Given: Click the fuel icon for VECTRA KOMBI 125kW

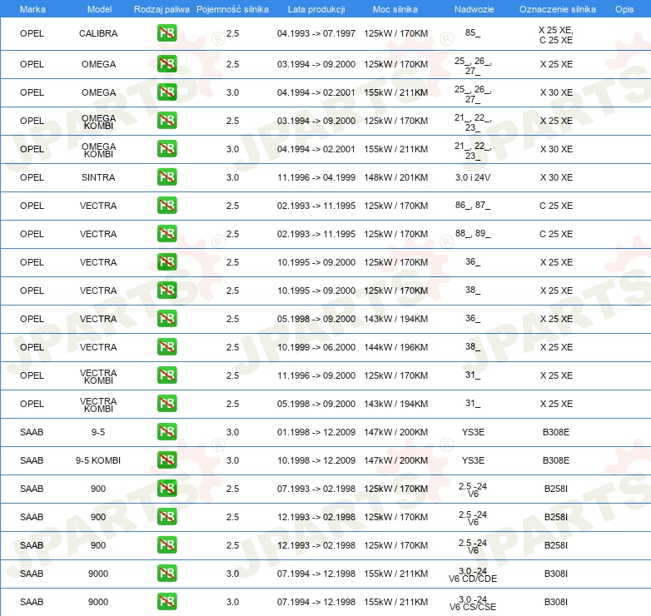Looking at the screenshot, I should click(x=166, y=375).
